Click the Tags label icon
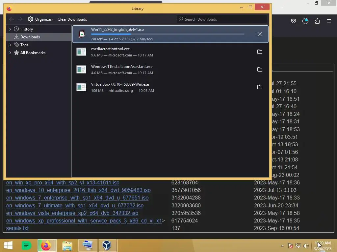Viewport: 337px width, 252px height. point(16,45)
